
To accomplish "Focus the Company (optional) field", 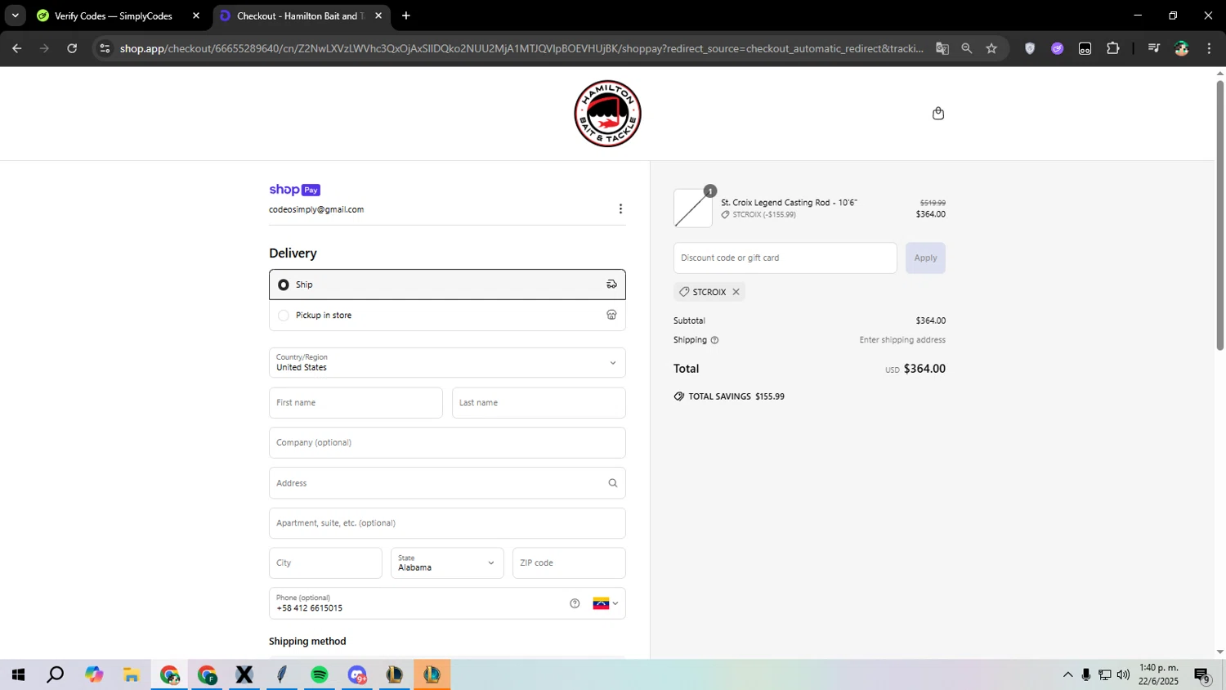I will 447,443.
